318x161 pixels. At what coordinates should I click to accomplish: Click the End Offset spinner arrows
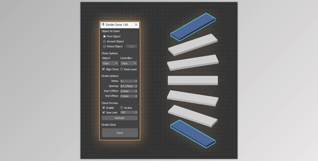pos(136,96)
